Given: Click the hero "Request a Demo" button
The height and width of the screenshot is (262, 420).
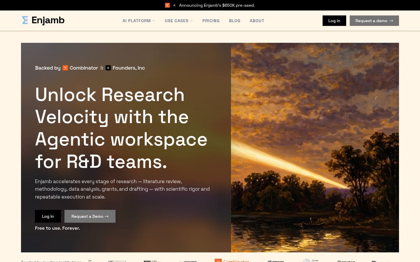Looking at the screenshot, I should tap(90, 216).
